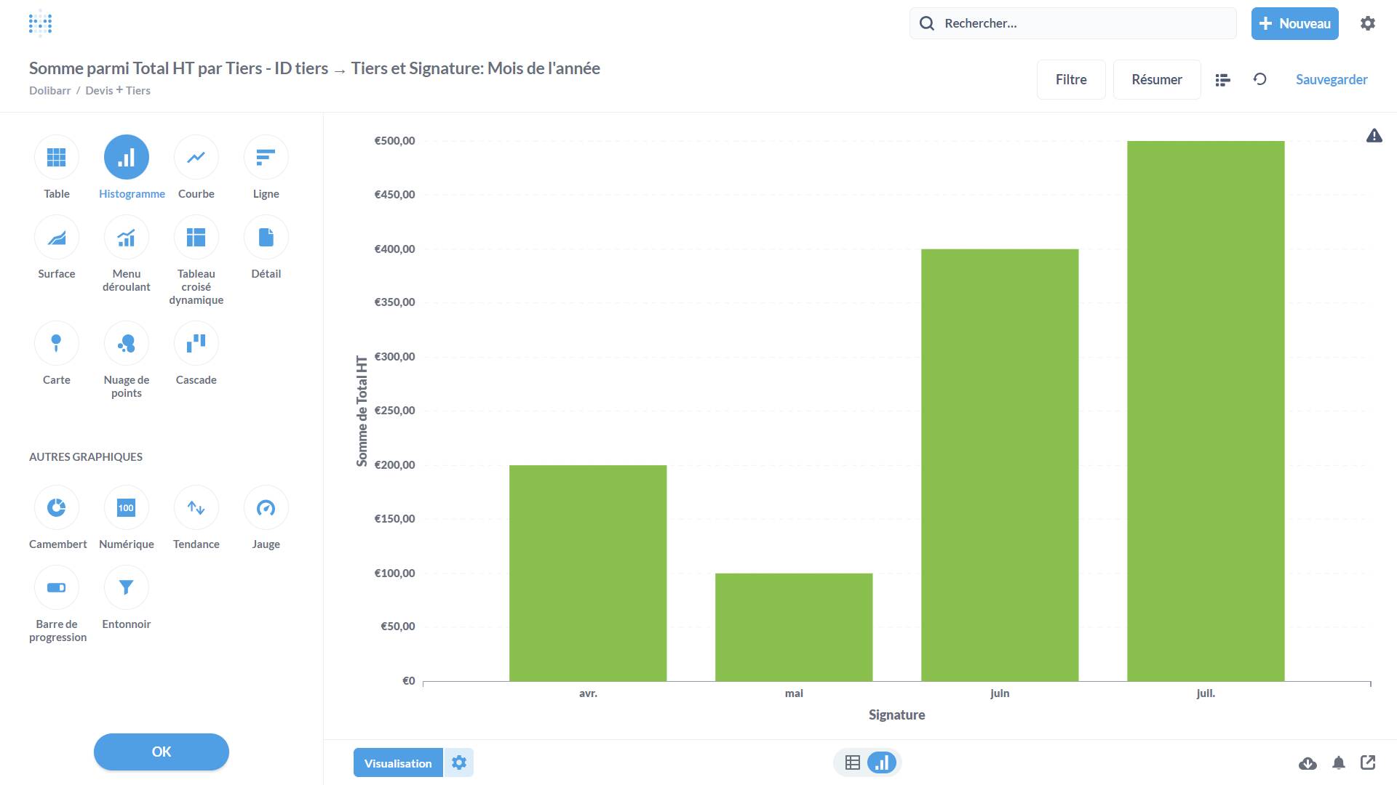The image size is (1397, 785).
Task: Switch to the Surface area chart
Action: pos(57,237)
